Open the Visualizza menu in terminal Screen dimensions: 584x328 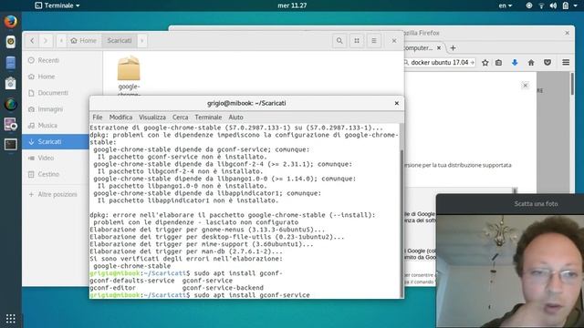[x=152, y=118]
